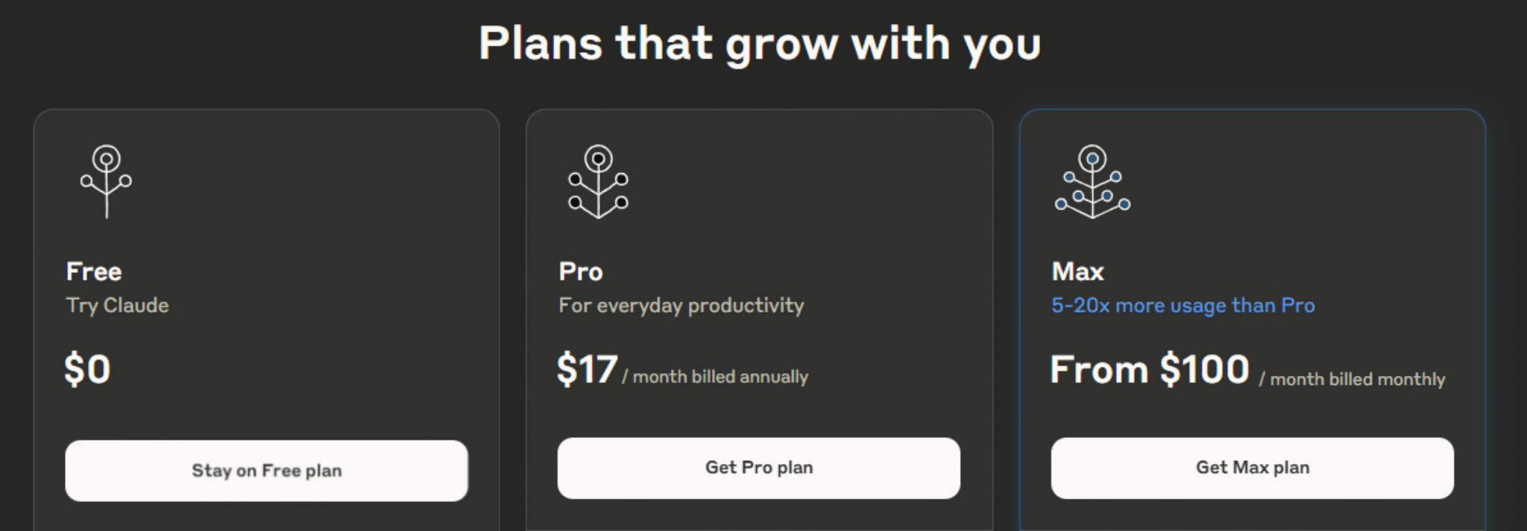Image resolution: width=1527 pixels, height=531 pixels.
Task: Click the Pro plan branching plant icon
Action: coord(598,181)
